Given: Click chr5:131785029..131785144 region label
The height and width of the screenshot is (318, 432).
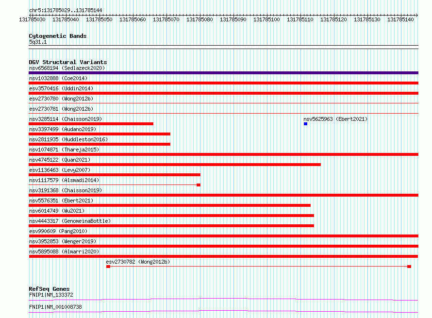Looking at the screenshot, I should tap(66, 10).
